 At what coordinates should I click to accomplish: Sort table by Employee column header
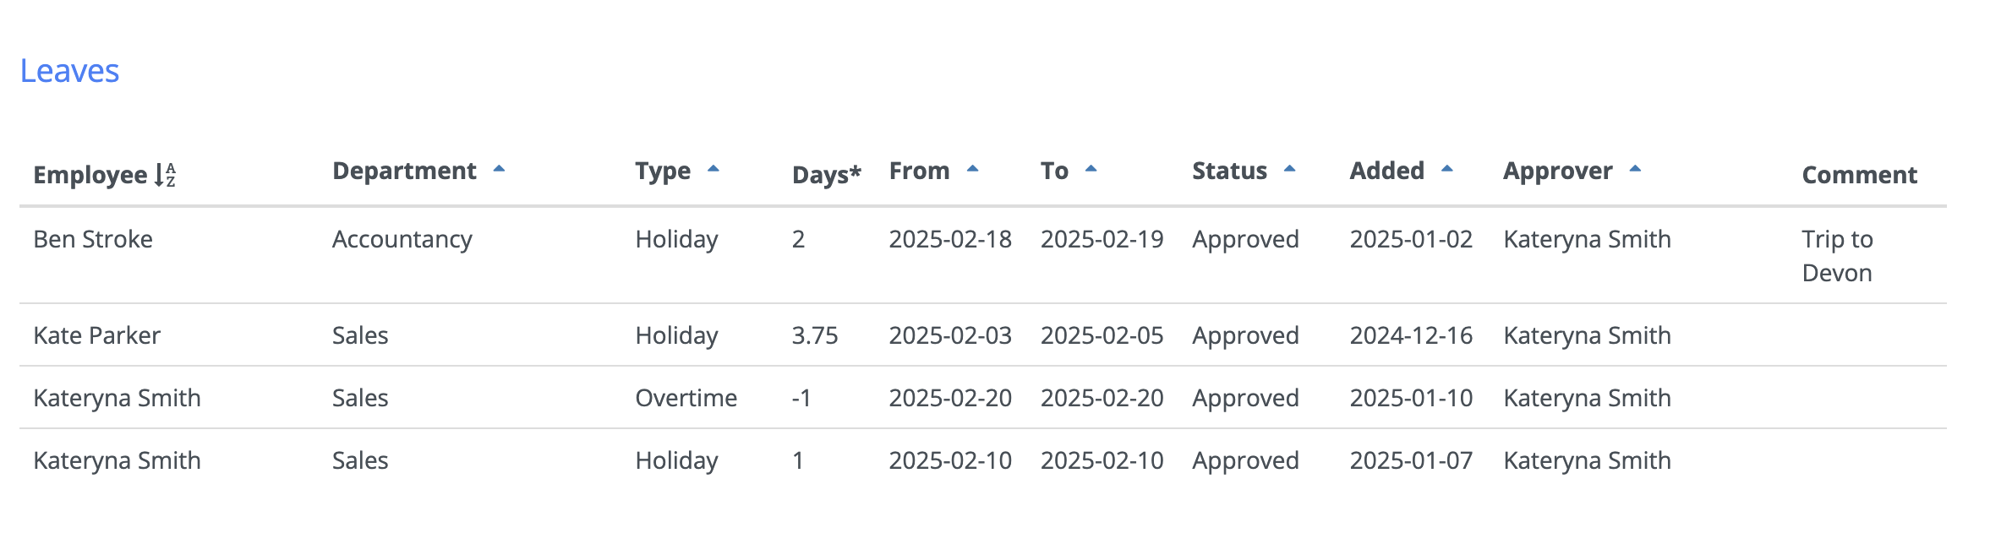90,175
